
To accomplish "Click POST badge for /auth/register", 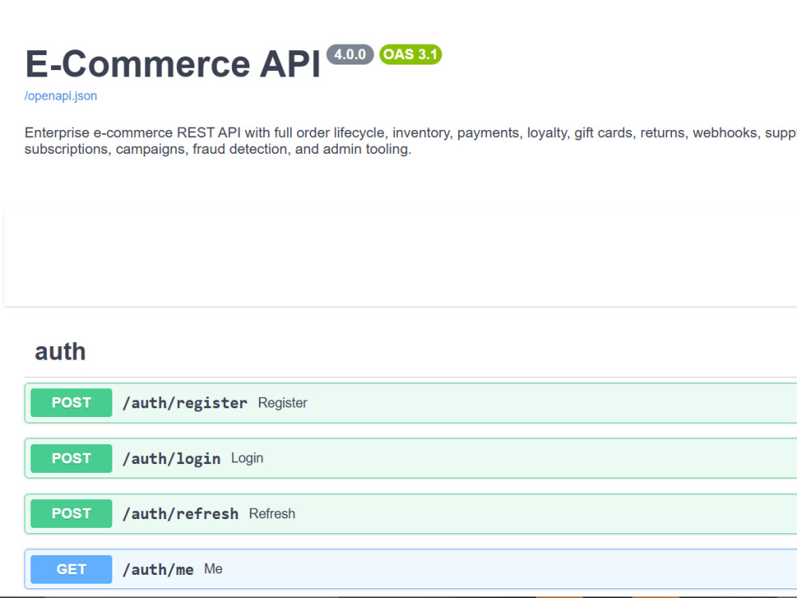I will point(71,403).
